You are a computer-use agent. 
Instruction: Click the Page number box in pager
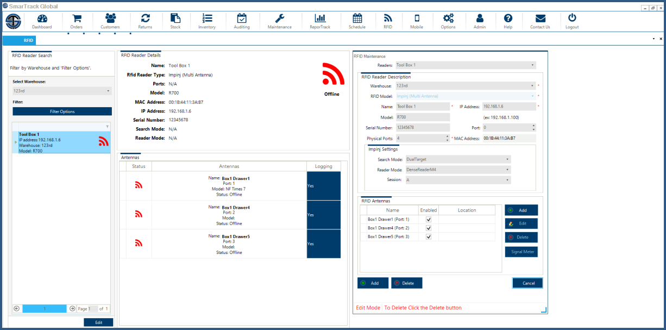[x=93, y=308]
